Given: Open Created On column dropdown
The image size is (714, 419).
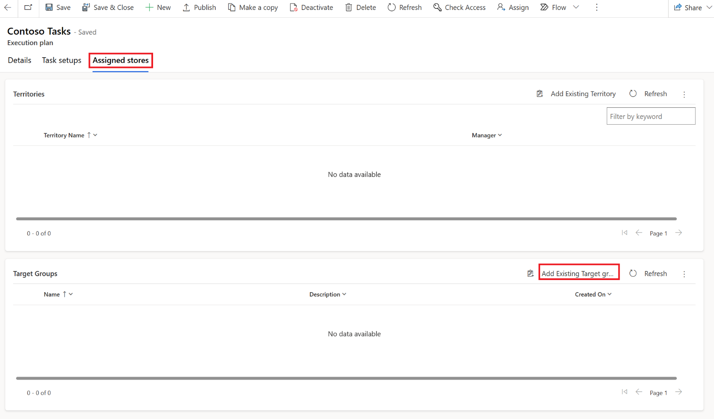Looking at the screenshot, I should (610, 294).
